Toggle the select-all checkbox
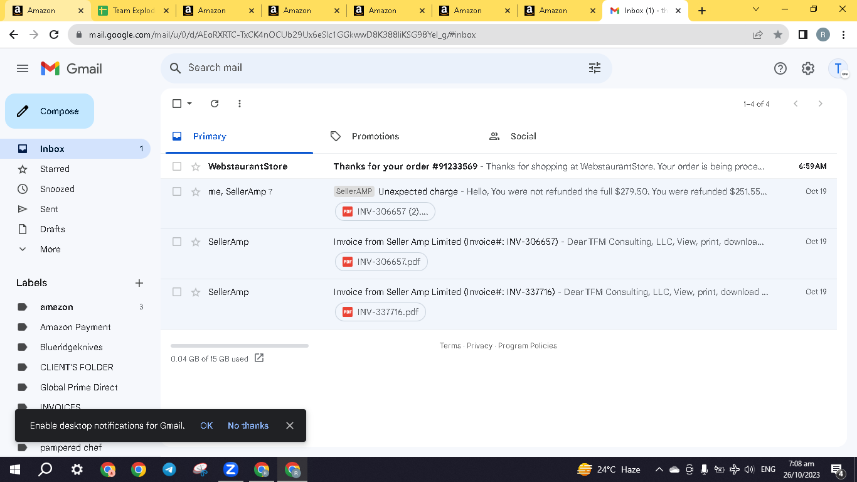 click(177, 104)
